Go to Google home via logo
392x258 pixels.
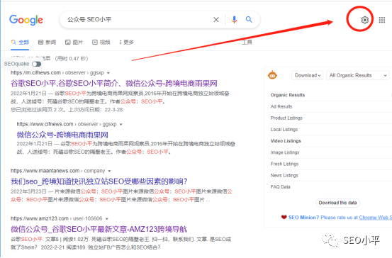(x=26, y=20)
